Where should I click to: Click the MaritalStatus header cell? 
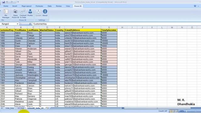[x=47, y=30]
